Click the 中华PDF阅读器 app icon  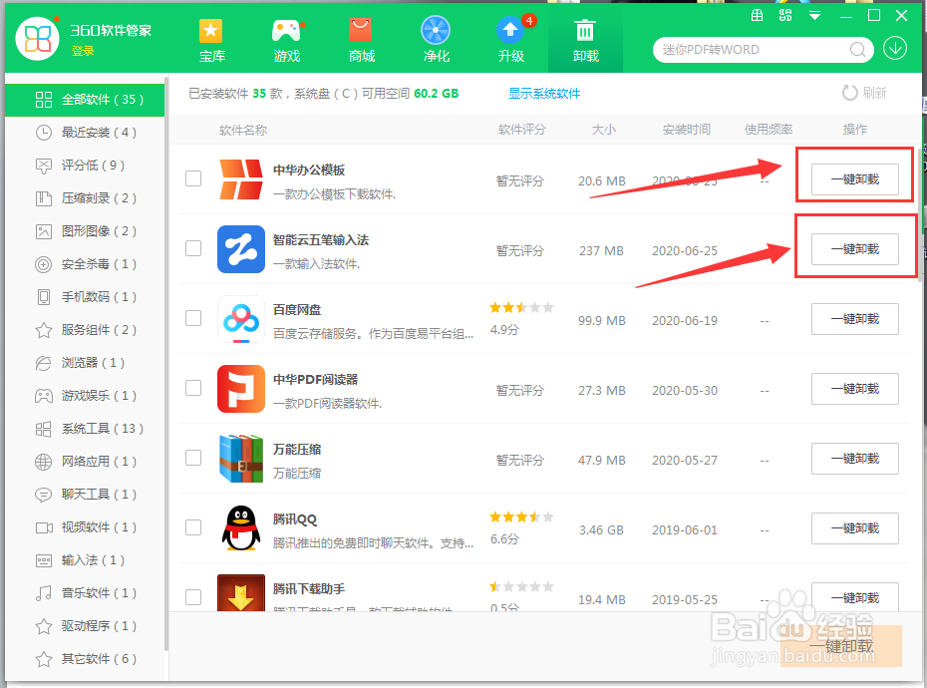[x=240, y=389]
